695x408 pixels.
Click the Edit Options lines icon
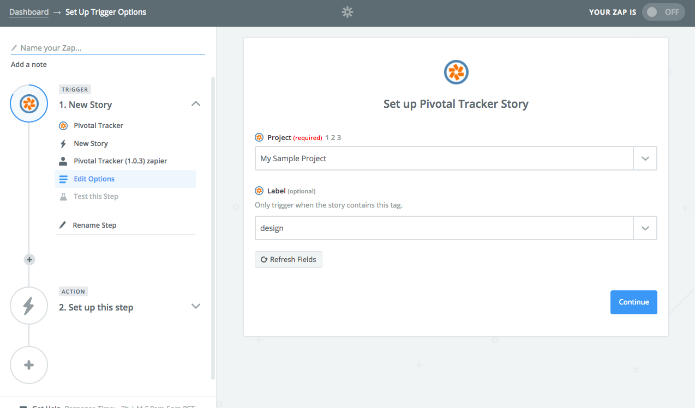click(x=63, y=179)
